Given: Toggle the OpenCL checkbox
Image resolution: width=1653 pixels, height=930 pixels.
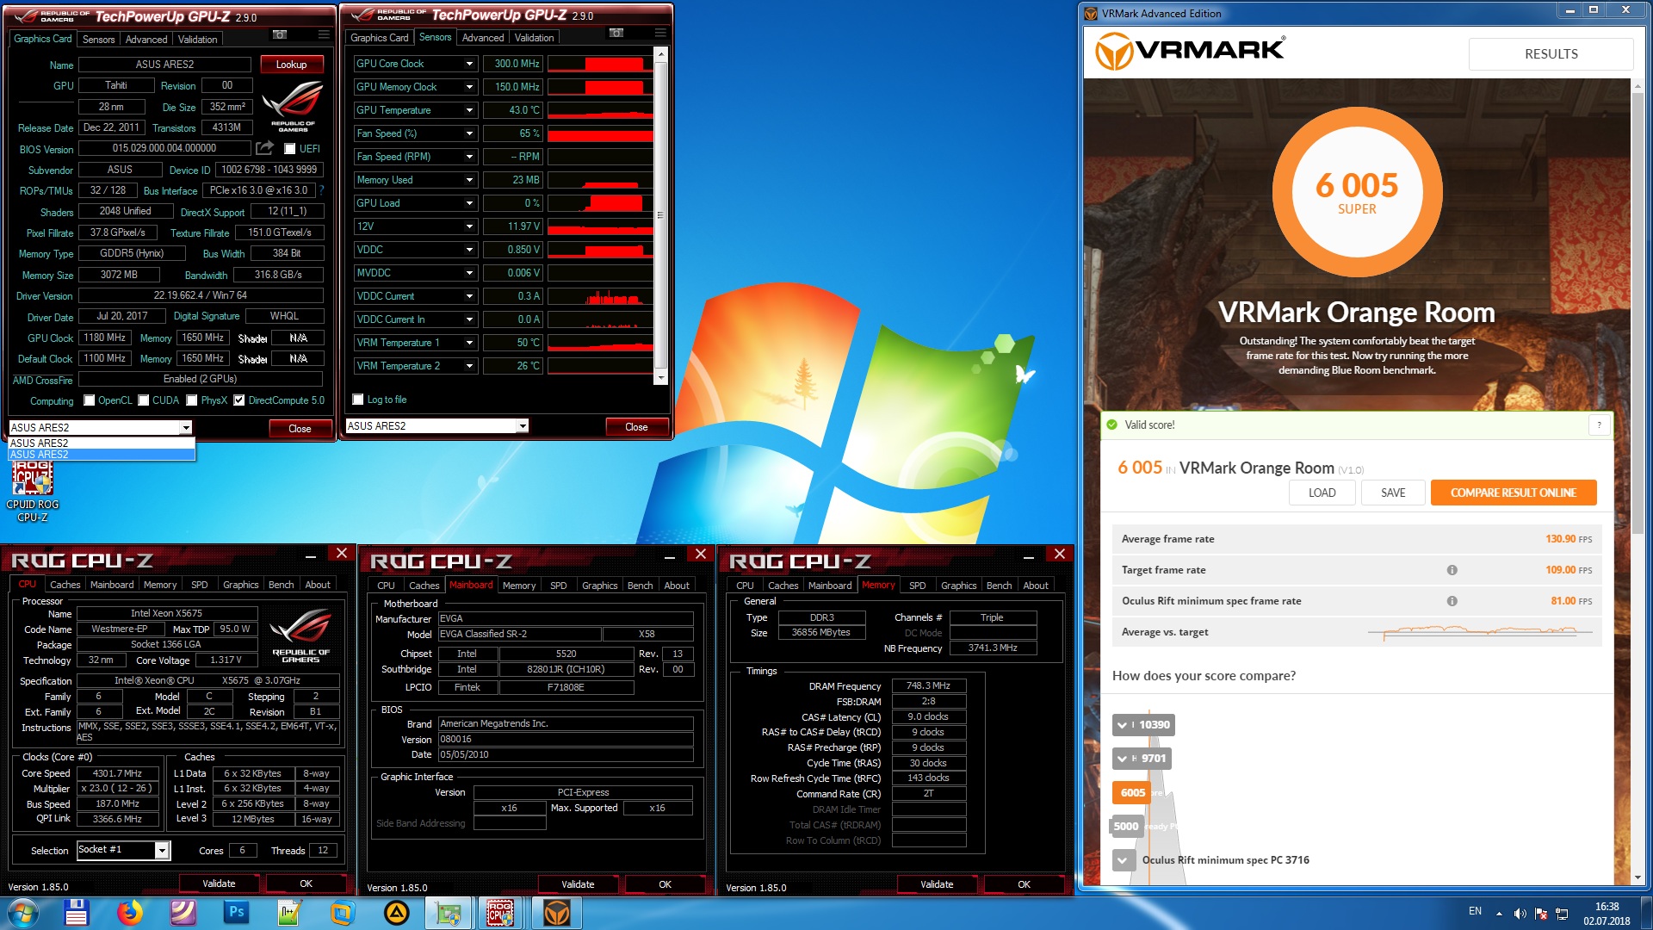Looking at the screenshot, I should coord(89,400).
